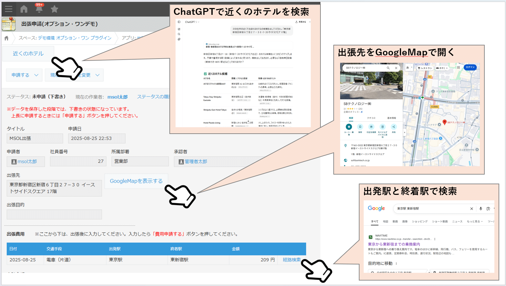Select Google Maps クチコミ tab
Image resolution: width=506 pixels, height=286 pixels.
coord(371,118)
